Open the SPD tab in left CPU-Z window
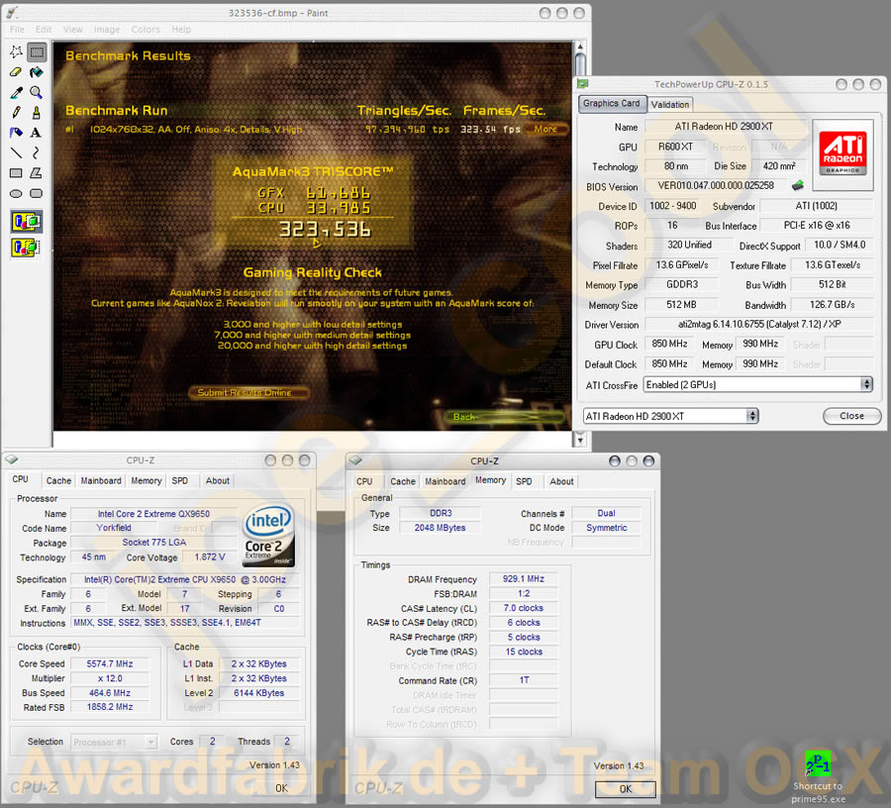This screenshot has height=808, width=891. click(x=179, y=480)
